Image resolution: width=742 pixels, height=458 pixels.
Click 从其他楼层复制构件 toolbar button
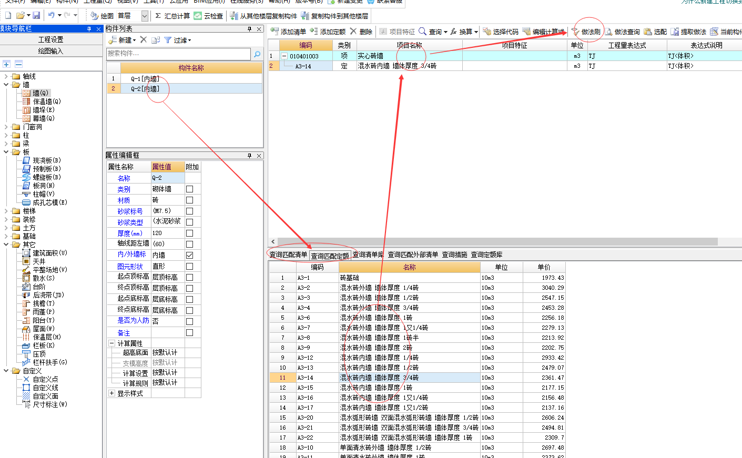point(263,16)
